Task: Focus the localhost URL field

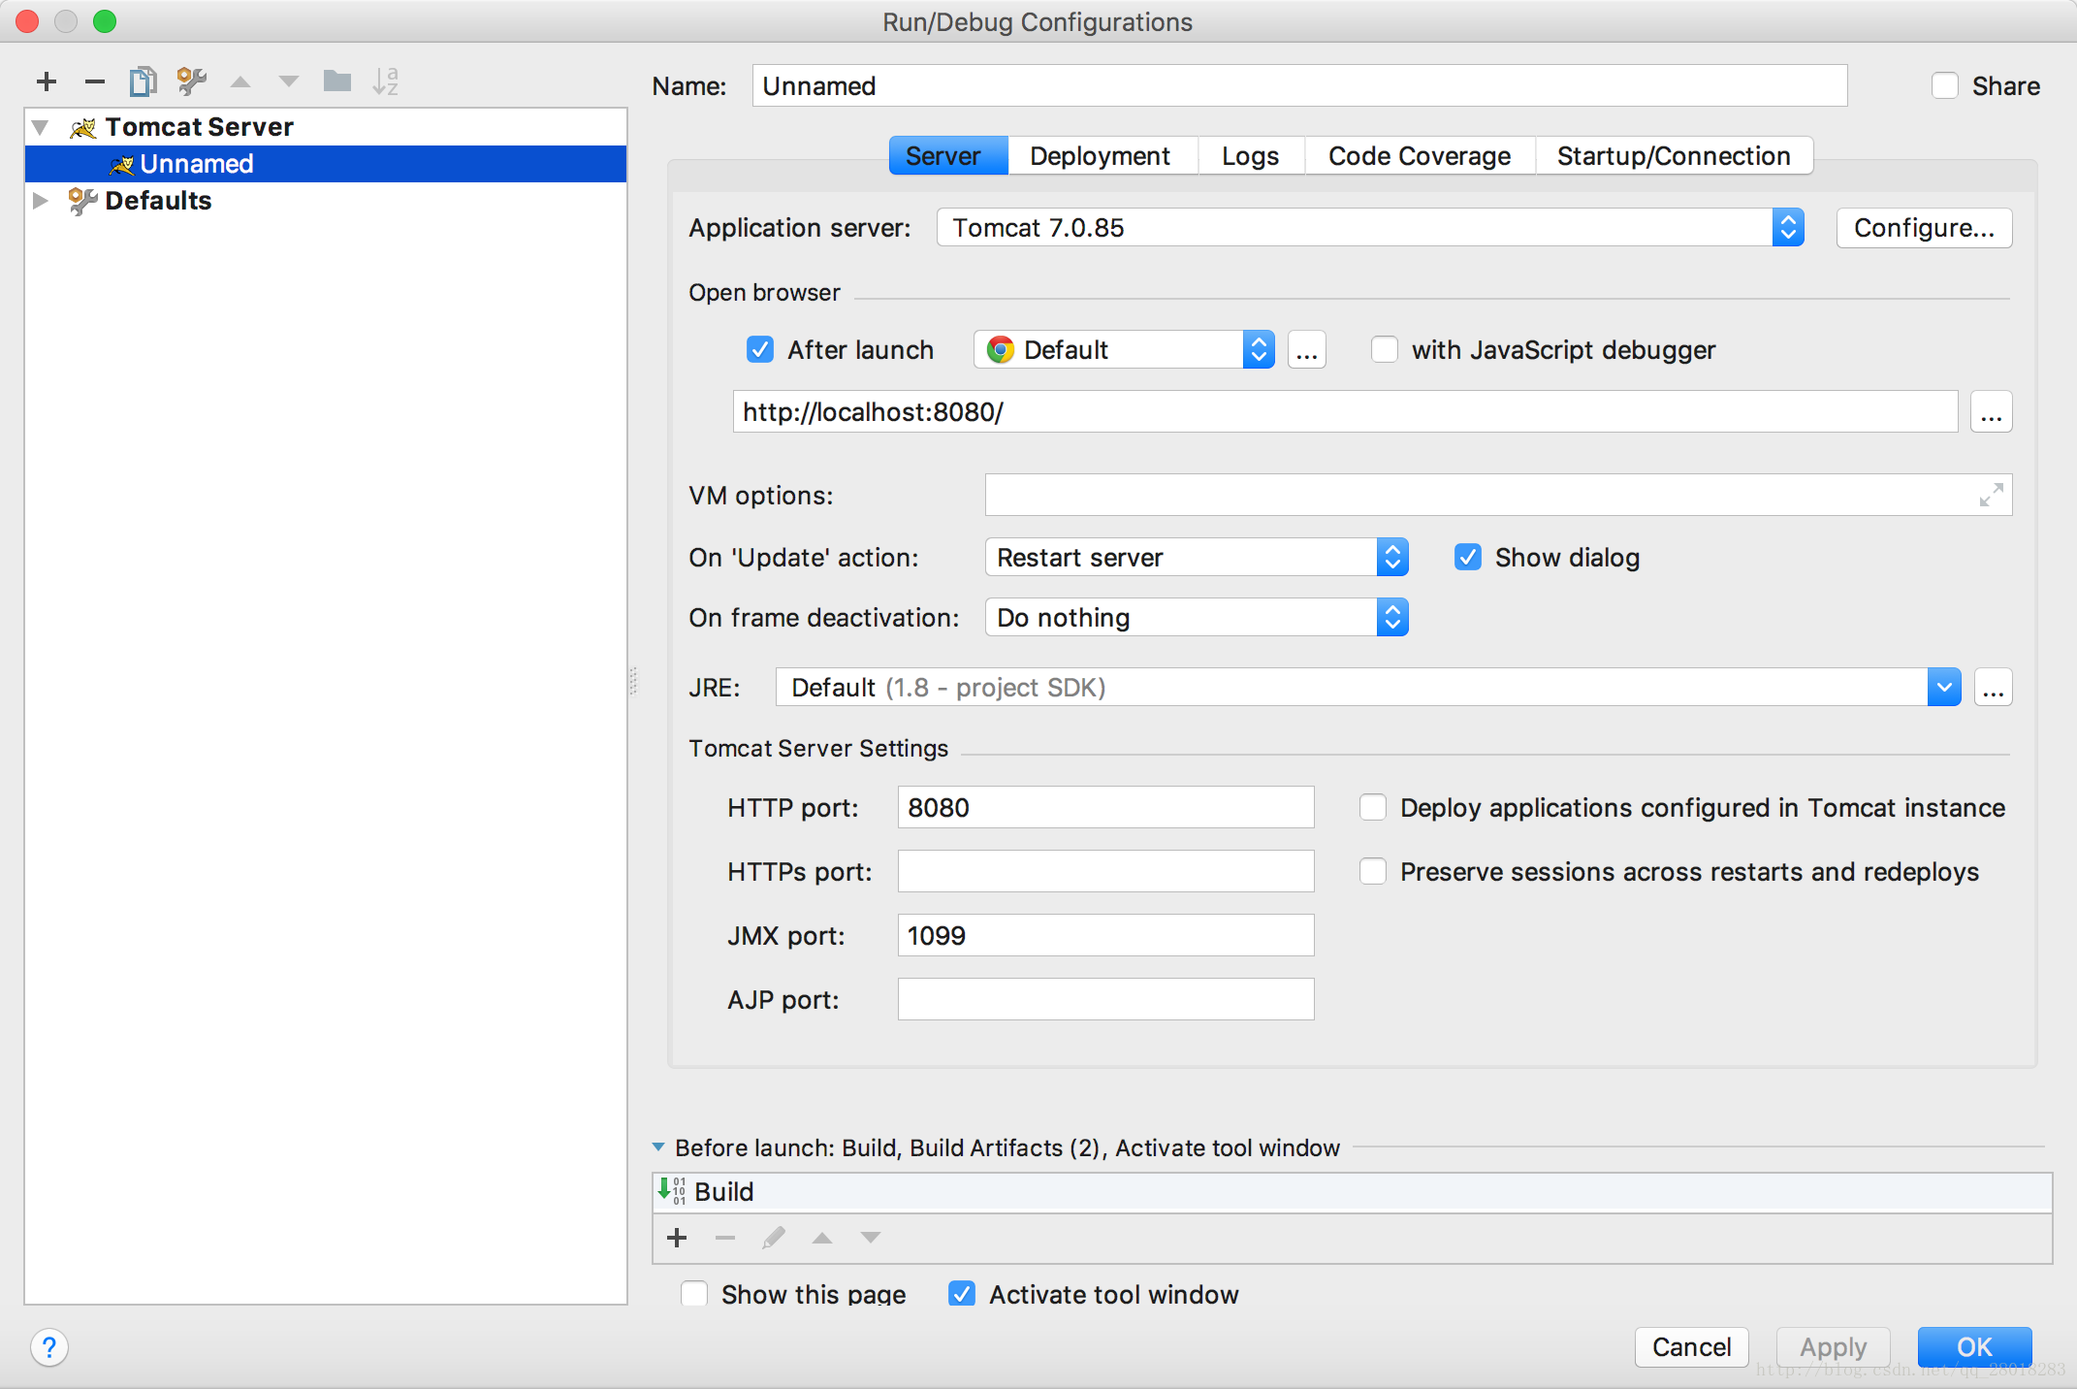Action: [x=1345, y=412]
